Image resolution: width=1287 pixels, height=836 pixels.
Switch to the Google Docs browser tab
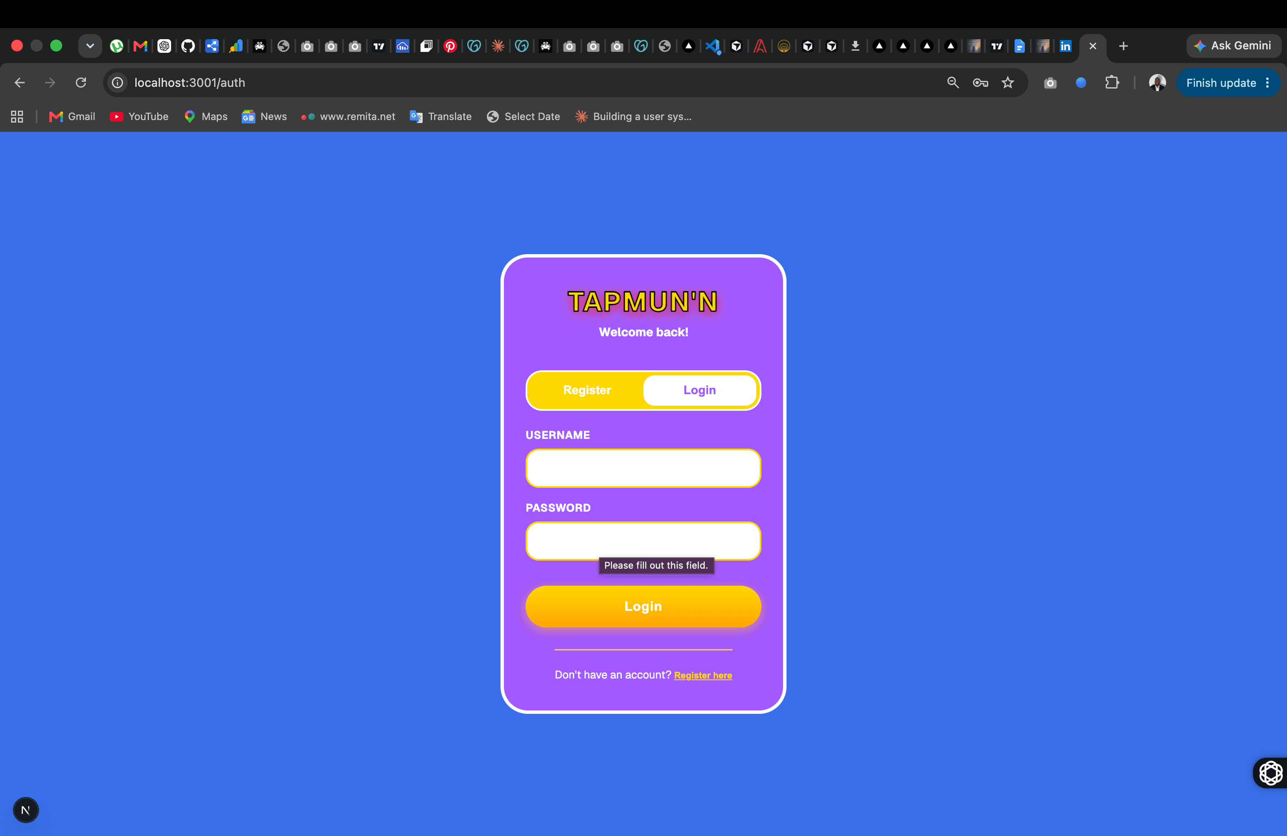[1019, 46]
